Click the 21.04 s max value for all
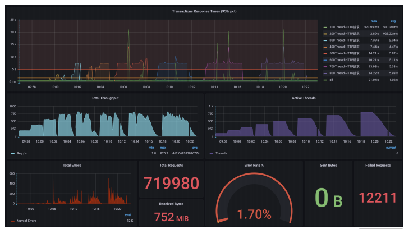This screenshot has height=229, width=404. coord(373,80)
